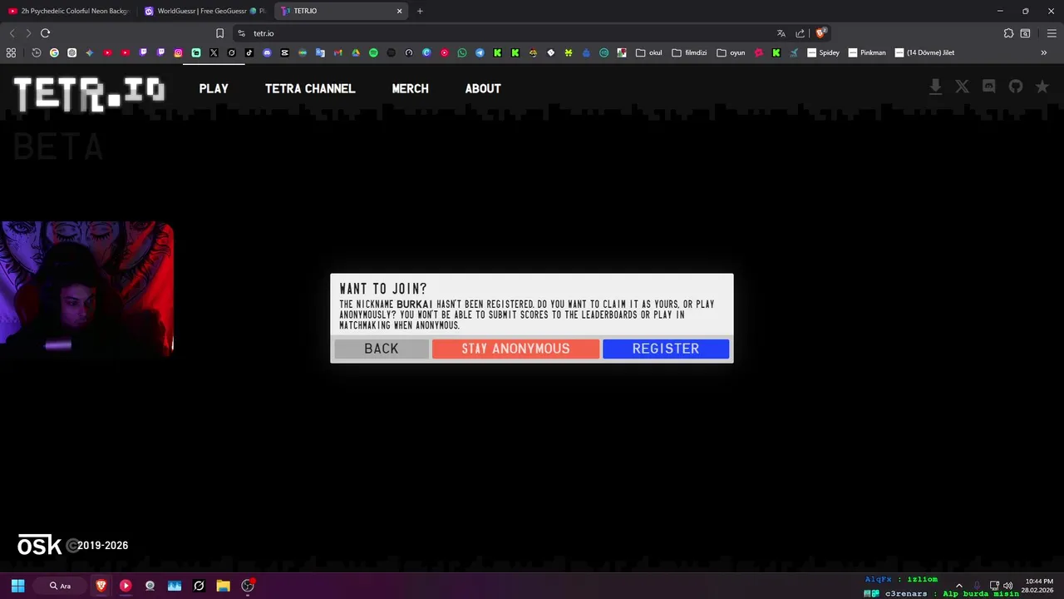Reload the current page

[x=45, y=33]
